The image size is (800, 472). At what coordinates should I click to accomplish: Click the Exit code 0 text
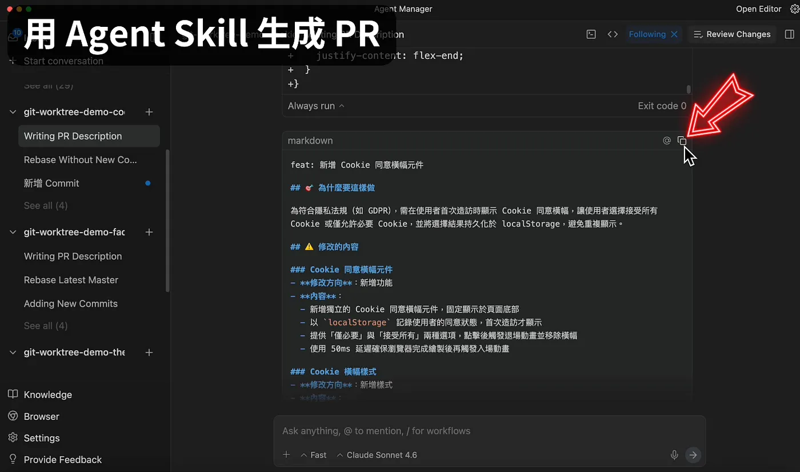[x=662, y=106]
